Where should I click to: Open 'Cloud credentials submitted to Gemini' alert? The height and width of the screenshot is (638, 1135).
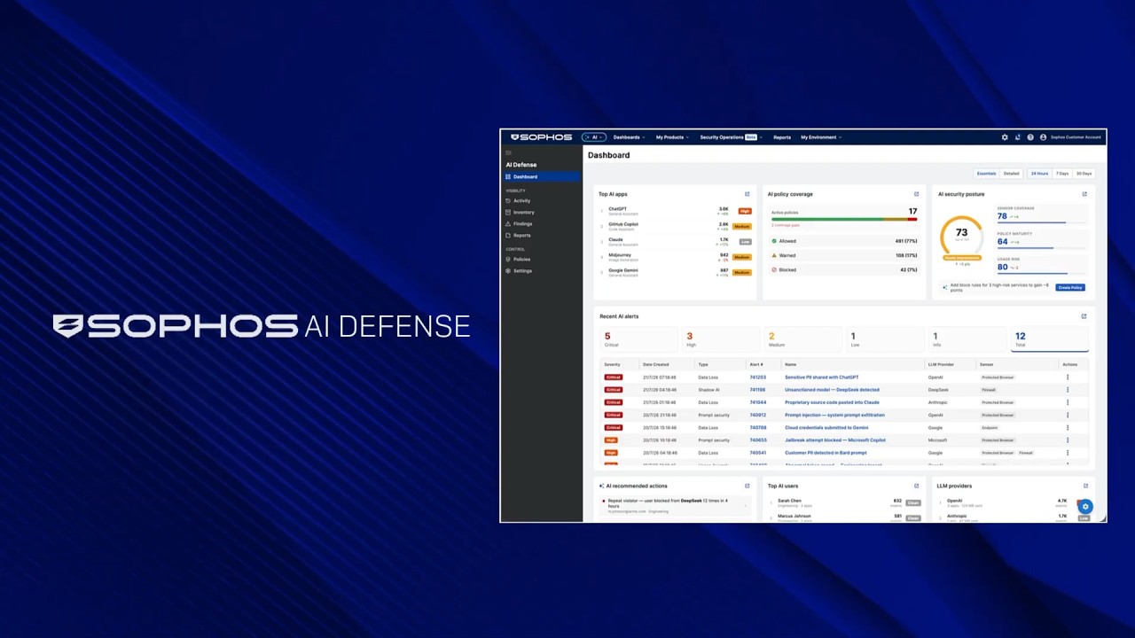coord(826,428)
